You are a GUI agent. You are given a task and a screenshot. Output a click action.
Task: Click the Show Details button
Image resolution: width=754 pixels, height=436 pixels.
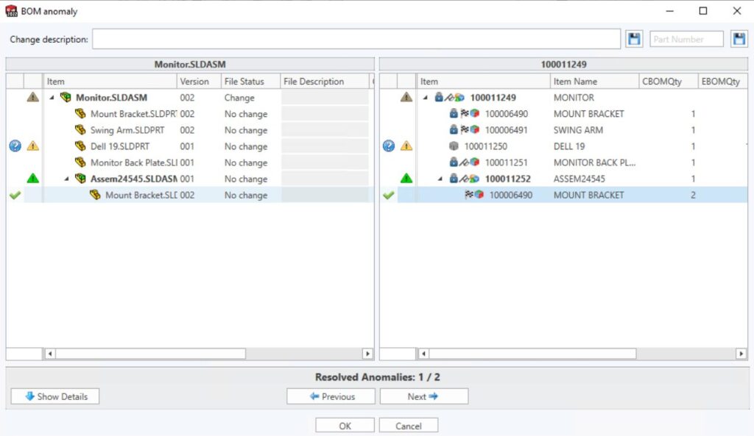[54, 396]
